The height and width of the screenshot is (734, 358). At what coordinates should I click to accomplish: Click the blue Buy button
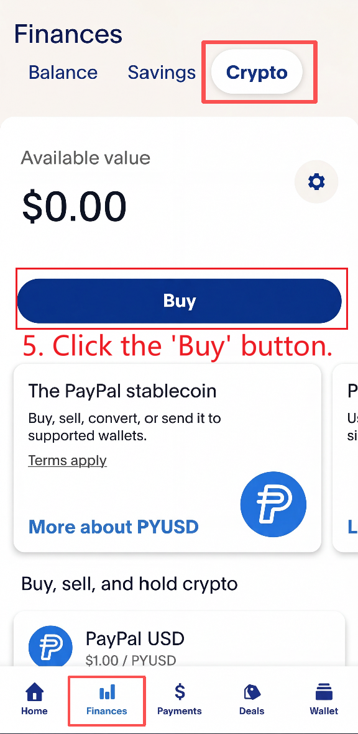pyautogui.click(x=180, y=301)
